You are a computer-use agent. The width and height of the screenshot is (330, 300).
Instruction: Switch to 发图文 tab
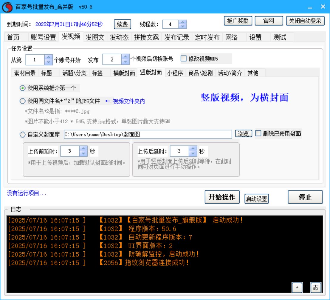coord(95,37)
